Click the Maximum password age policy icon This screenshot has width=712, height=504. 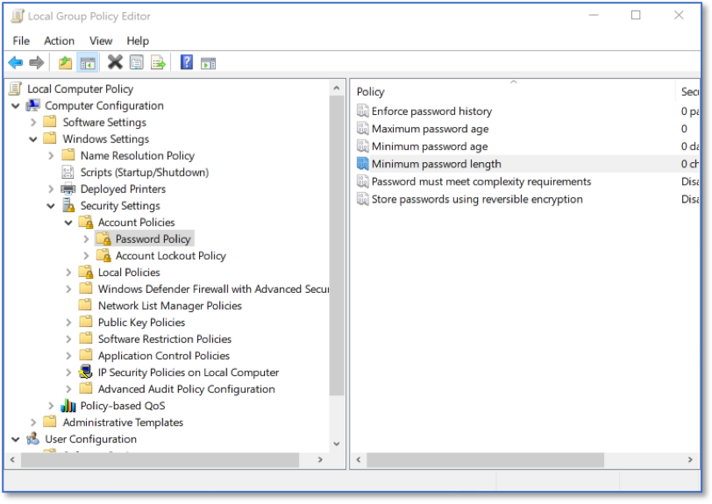coord(362,129)
